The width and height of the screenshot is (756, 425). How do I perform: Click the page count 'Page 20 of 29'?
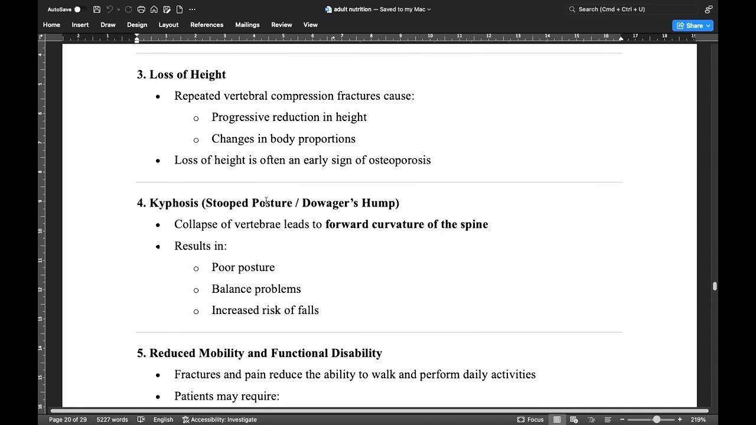tap(68, 420)
